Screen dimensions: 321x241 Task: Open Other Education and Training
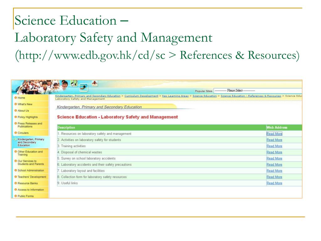pos(30,153)
